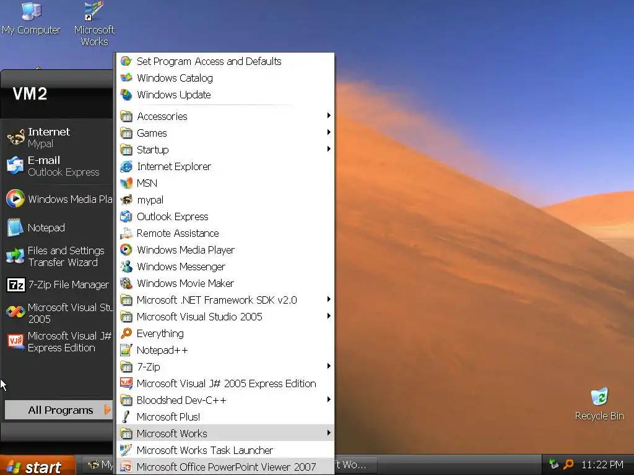
Task: Click the All Programs button
Action: [x=59, y=410]
